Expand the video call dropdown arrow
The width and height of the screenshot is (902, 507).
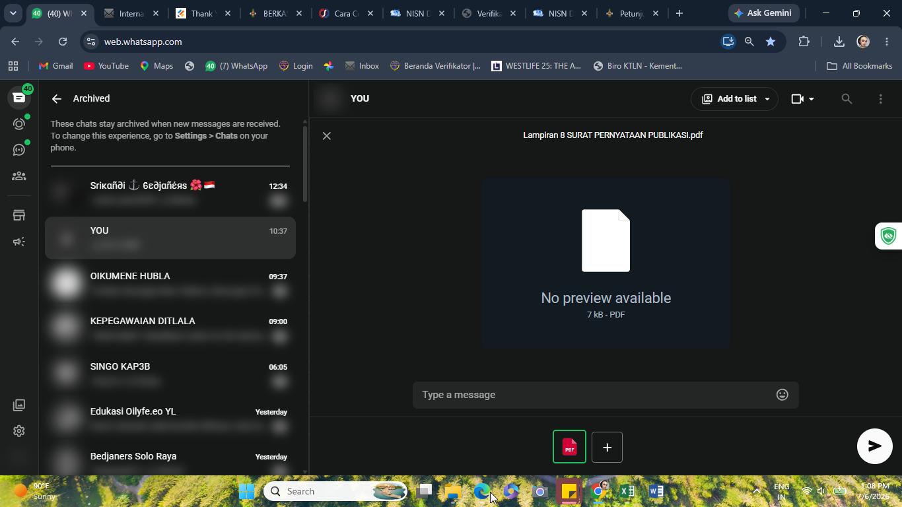pos(812,99)
